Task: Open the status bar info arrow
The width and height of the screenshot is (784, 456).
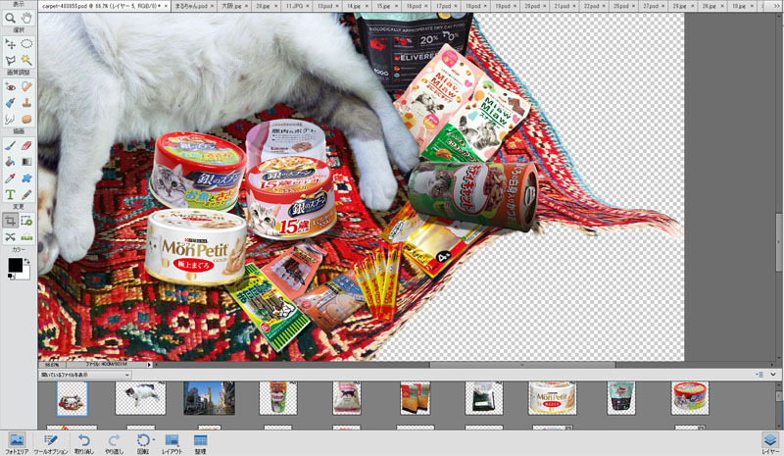Action: click(149, 365)
